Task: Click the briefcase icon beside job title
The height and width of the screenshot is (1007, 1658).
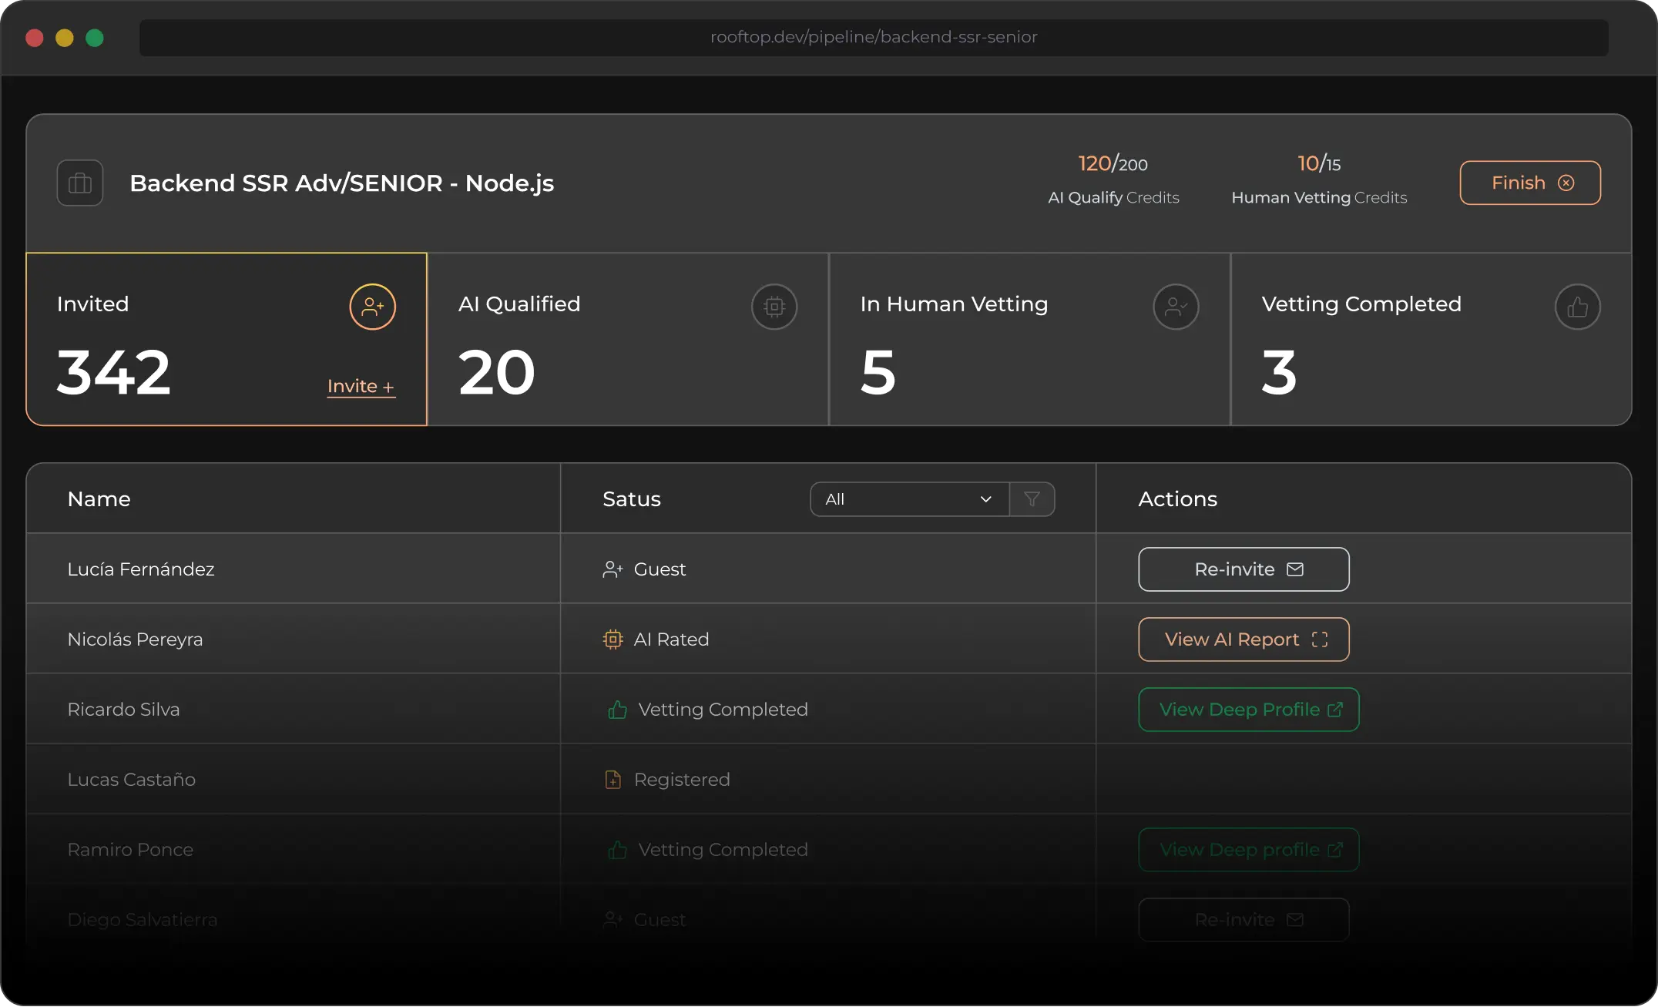Action: coord(80,183)
